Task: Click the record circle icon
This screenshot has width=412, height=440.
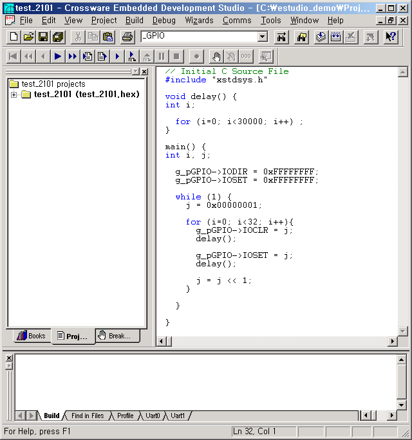Action: 196,57
